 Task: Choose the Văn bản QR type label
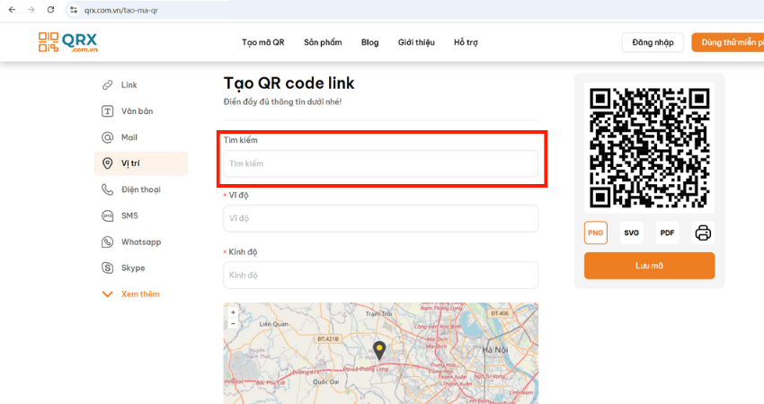click(137, 111)
